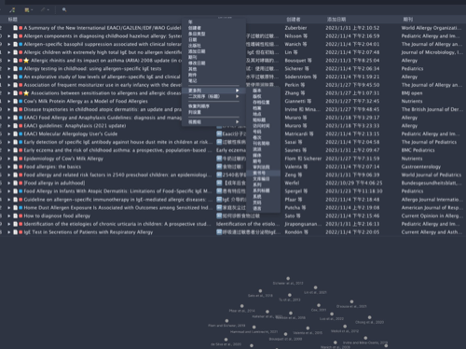The width and height of the screenshot is (466, 349).
Task: Select the Gastroenterology journal cell
Action: pos(421,167)
